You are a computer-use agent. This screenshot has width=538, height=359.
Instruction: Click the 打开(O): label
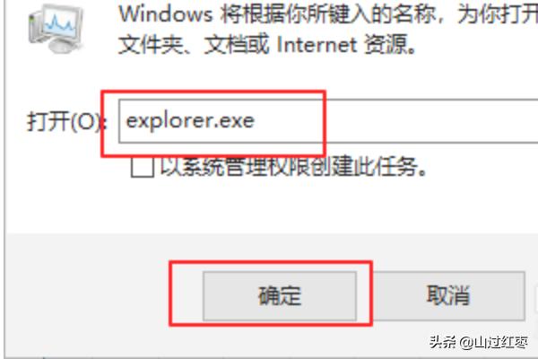(67, 121)
